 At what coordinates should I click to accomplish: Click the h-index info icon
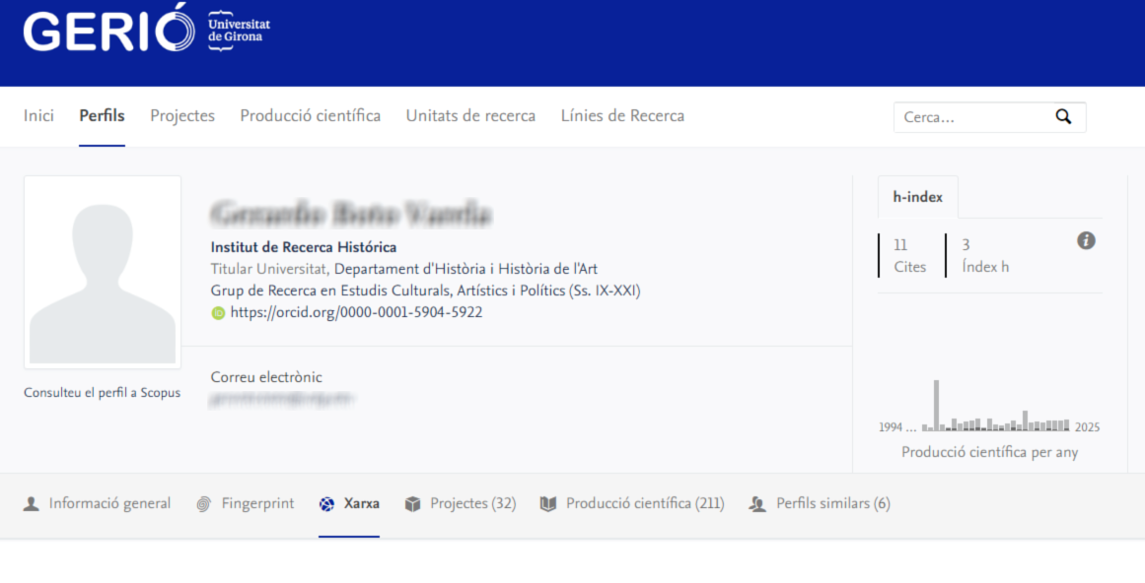pos(1086,241)
